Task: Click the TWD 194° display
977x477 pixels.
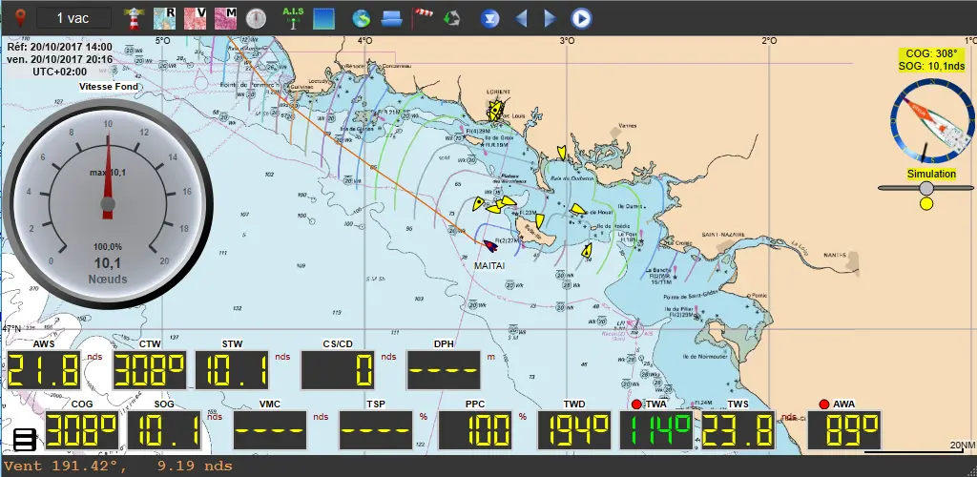Action: pyautogui.click(x=574, y=429)
